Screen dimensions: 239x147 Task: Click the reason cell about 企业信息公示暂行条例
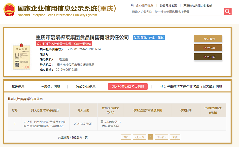tap(45, 124)
